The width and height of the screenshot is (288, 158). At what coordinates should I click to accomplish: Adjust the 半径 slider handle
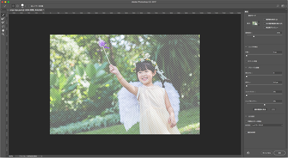(247, 56)
